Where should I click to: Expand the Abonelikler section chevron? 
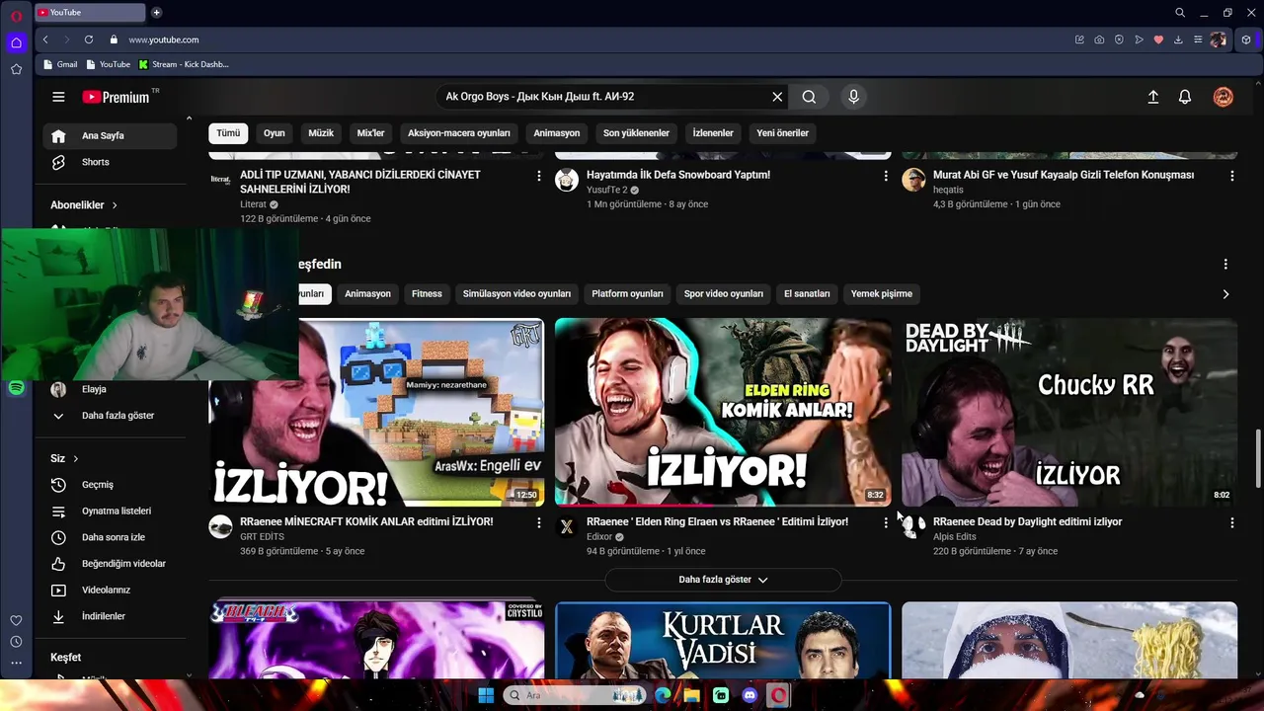pyautogui.click(x=115, y=205)
